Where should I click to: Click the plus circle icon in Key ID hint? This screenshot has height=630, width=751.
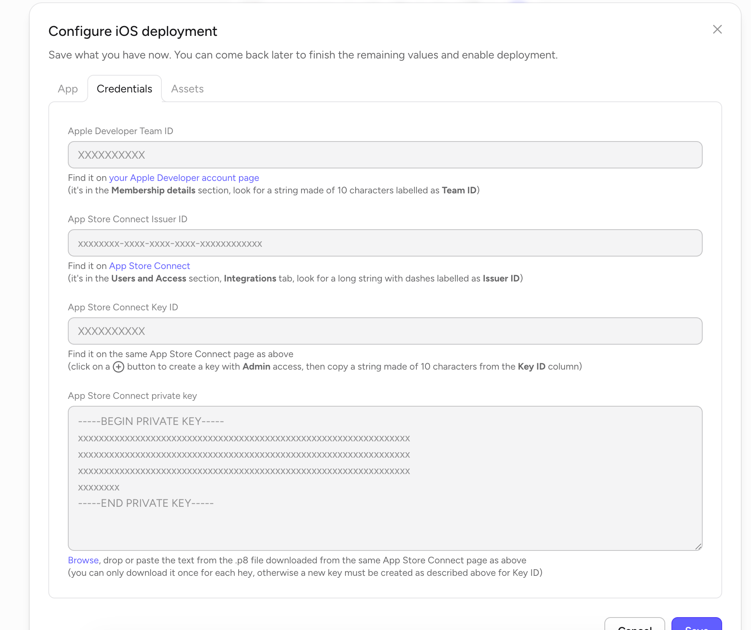tap(119, 367)
